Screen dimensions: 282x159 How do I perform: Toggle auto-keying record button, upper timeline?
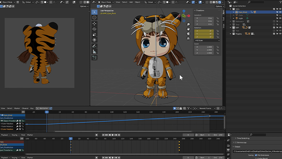tap(97, 135)
